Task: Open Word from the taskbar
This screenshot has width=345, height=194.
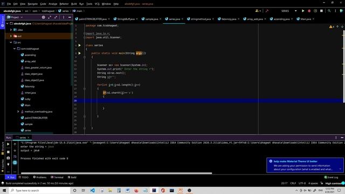Action: (x=128, y=190)
